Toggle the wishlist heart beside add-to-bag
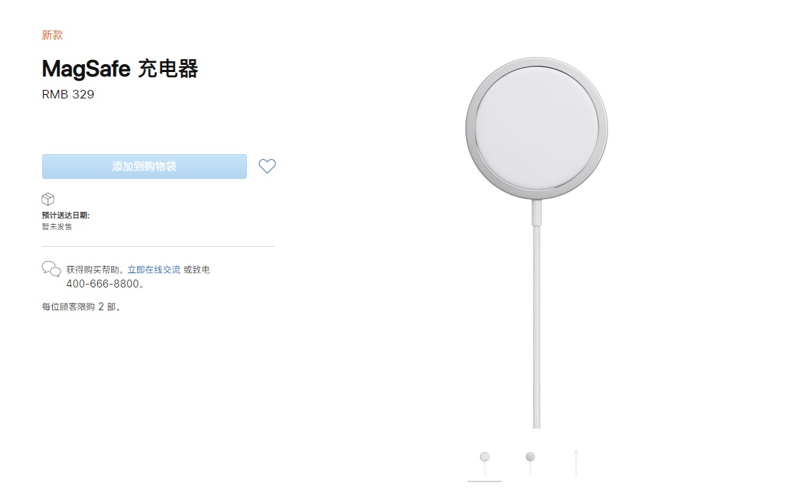This screenshot has height=490, width=788. click(x=266, y=165)
